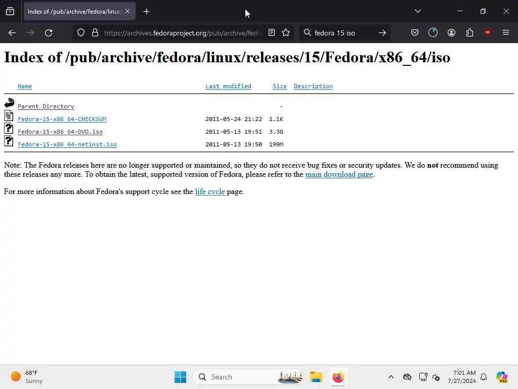Go to Parent Directory link
Viewport: 518px width, 389px height.
(46, 106)
